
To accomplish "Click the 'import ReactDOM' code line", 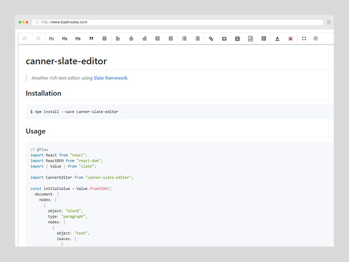I will click(67, 160).
